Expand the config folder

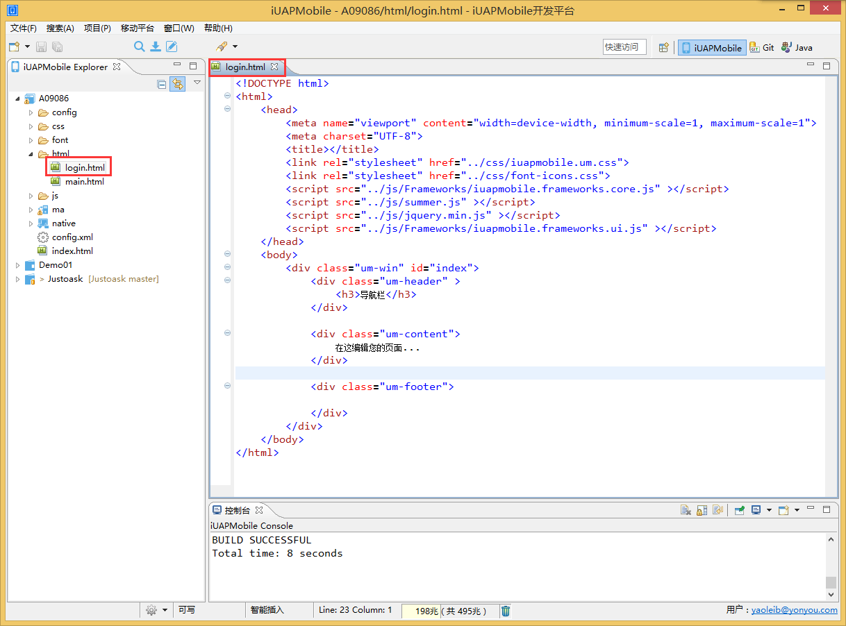[x=31, y=112]
